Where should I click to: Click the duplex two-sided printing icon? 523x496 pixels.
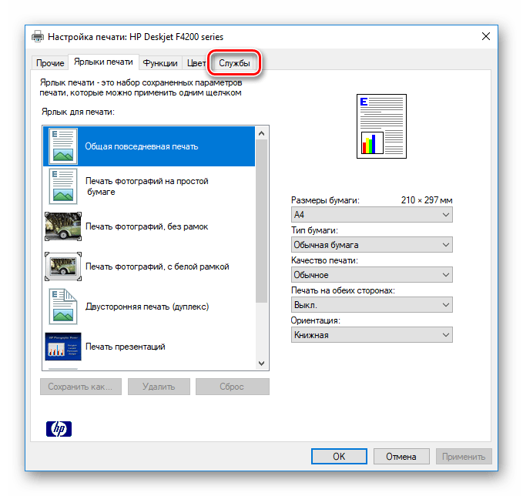(63, 307)
